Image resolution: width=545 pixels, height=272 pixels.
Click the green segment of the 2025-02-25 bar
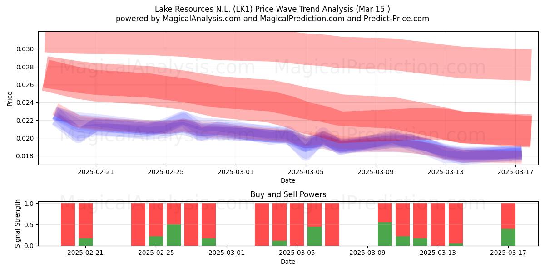156,241
